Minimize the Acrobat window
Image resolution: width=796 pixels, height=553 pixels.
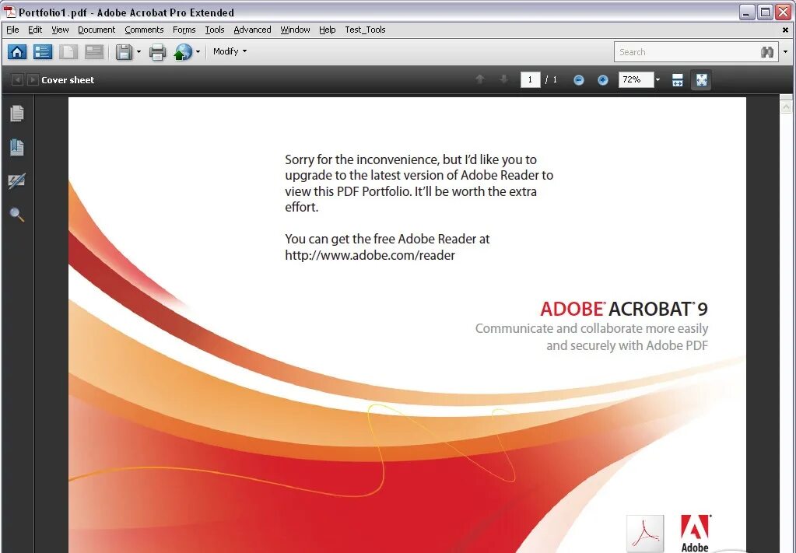(x=746, y=12)
